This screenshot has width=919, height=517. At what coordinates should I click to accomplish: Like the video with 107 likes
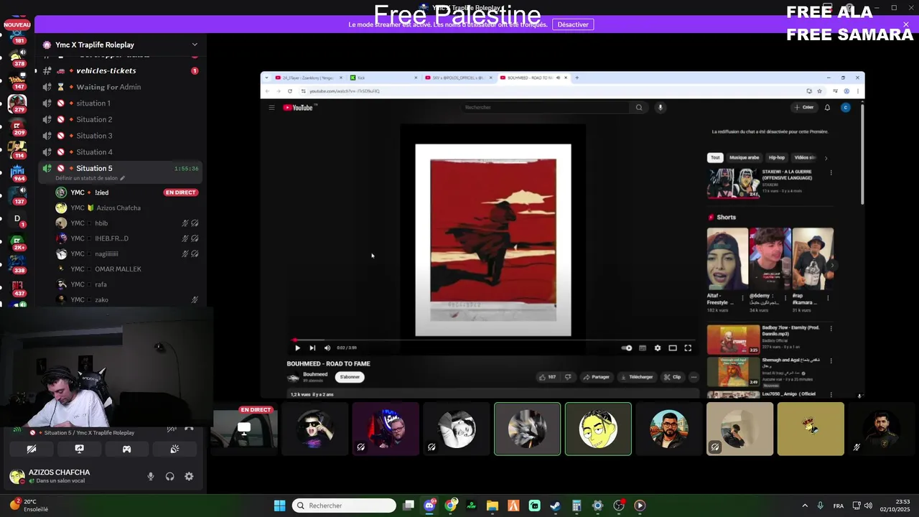tap(548, 377)
